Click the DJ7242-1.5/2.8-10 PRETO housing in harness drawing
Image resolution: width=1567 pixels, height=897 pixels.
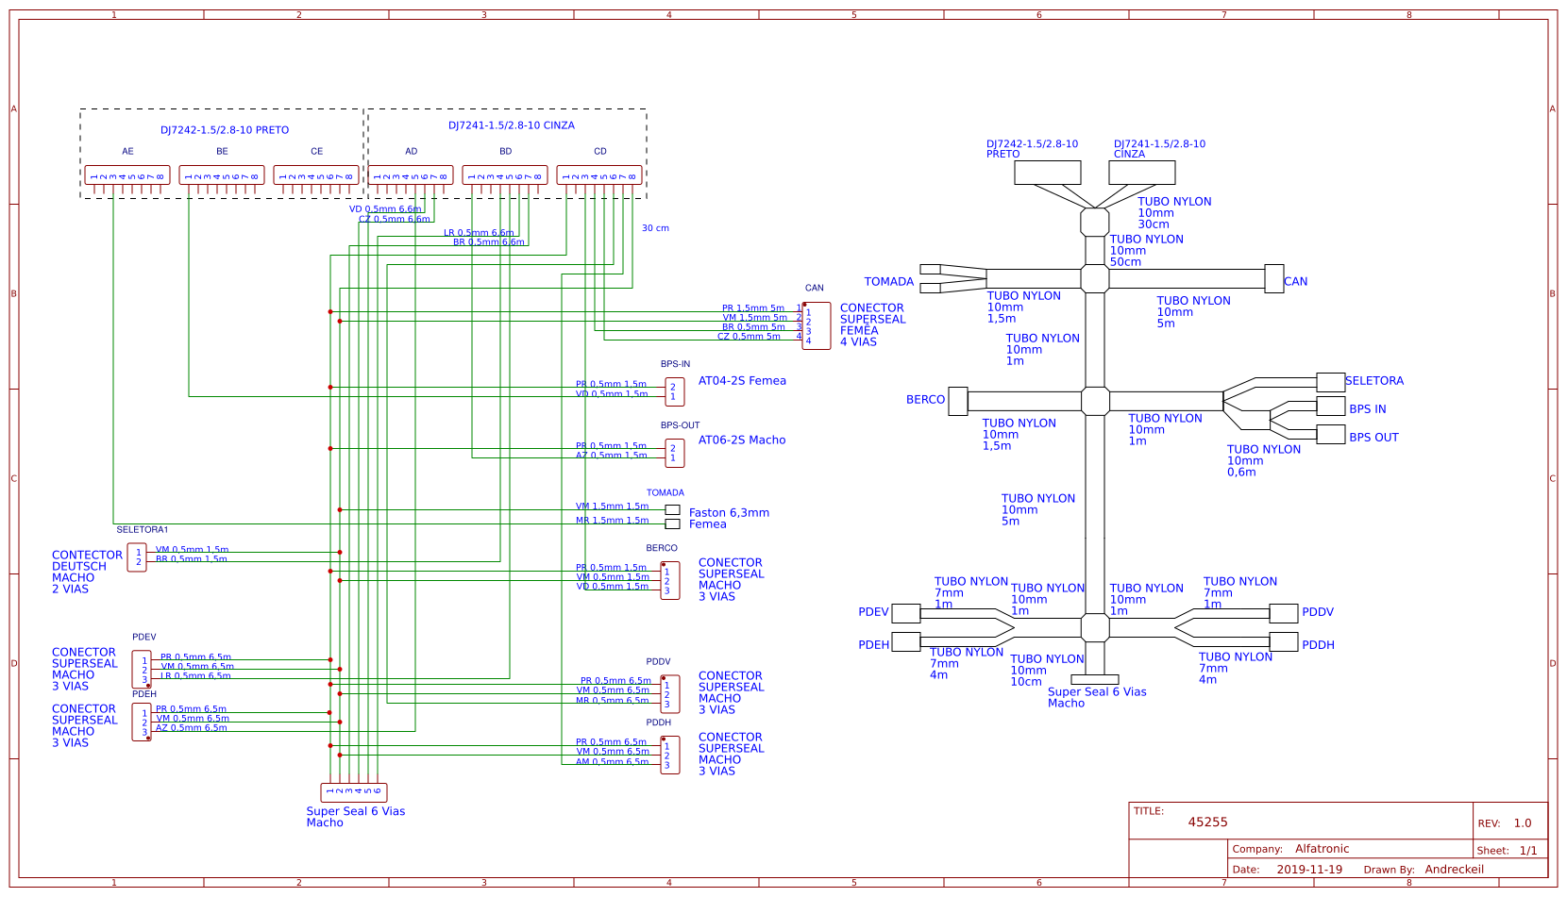[x=1046, y=172]
